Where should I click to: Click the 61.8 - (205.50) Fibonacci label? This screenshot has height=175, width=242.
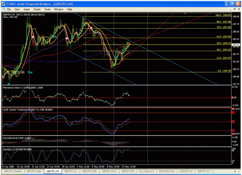tap(224, 36)
